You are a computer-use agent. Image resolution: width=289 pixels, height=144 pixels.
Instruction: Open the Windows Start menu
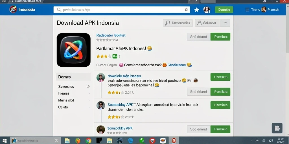click(x=5, y=141)
